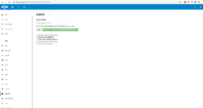Image resolution: width=203 pixels, height=108 pixels.
Task: Click the first browser extension icon with badge
Action: pos(185,2)
